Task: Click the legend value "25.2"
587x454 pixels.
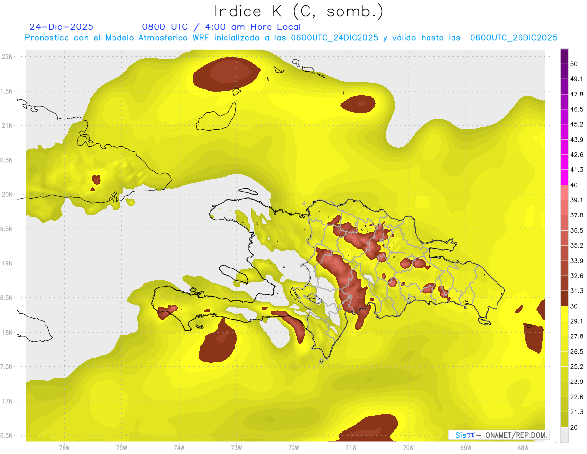Action: [x=577, y=367]
